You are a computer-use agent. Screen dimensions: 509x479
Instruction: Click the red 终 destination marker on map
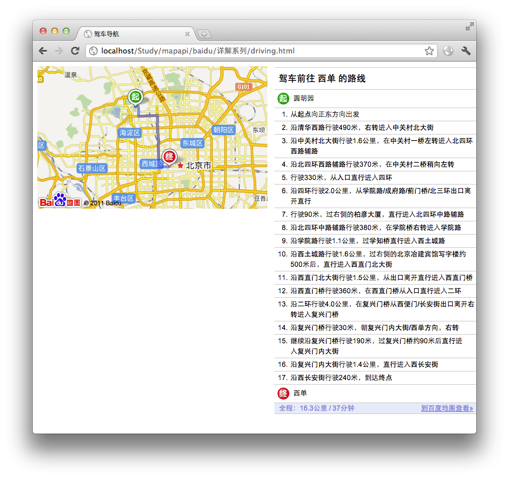169,156
